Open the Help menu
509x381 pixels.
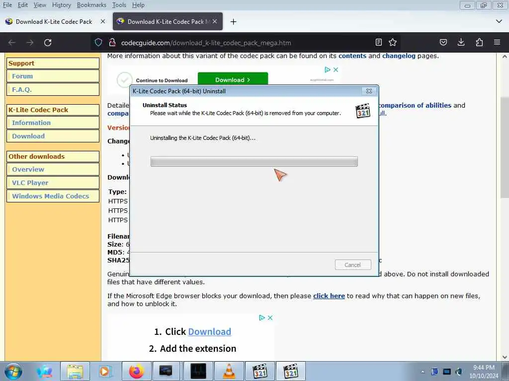click(x=138, y=5)
